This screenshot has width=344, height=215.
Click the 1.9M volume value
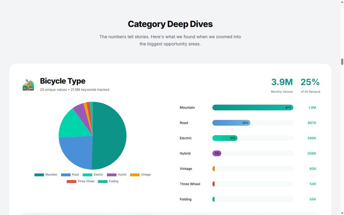coord(312,107)
